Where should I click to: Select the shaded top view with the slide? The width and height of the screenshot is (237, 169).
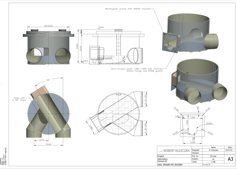48,111
